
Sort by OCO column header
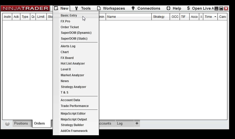click(x=175, y=17)
